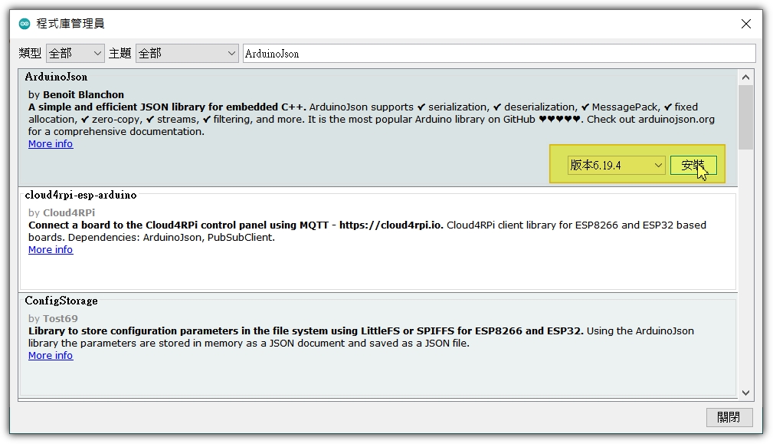Select the ConfigStorage library title
The height and width of the screenshot is (444, 773).
click(x=61, y=301)
